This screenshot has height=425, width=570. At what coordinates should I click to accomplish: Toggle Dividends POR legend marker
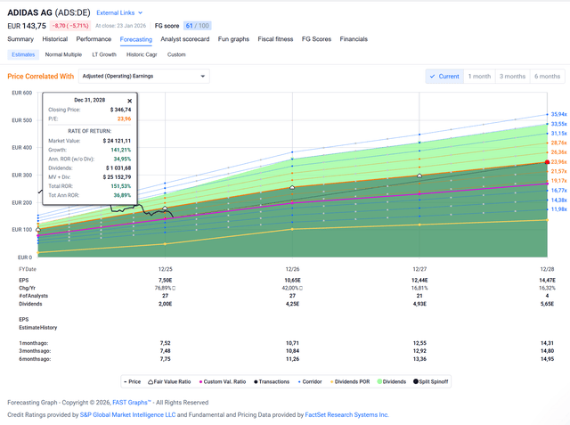point(331,381)
